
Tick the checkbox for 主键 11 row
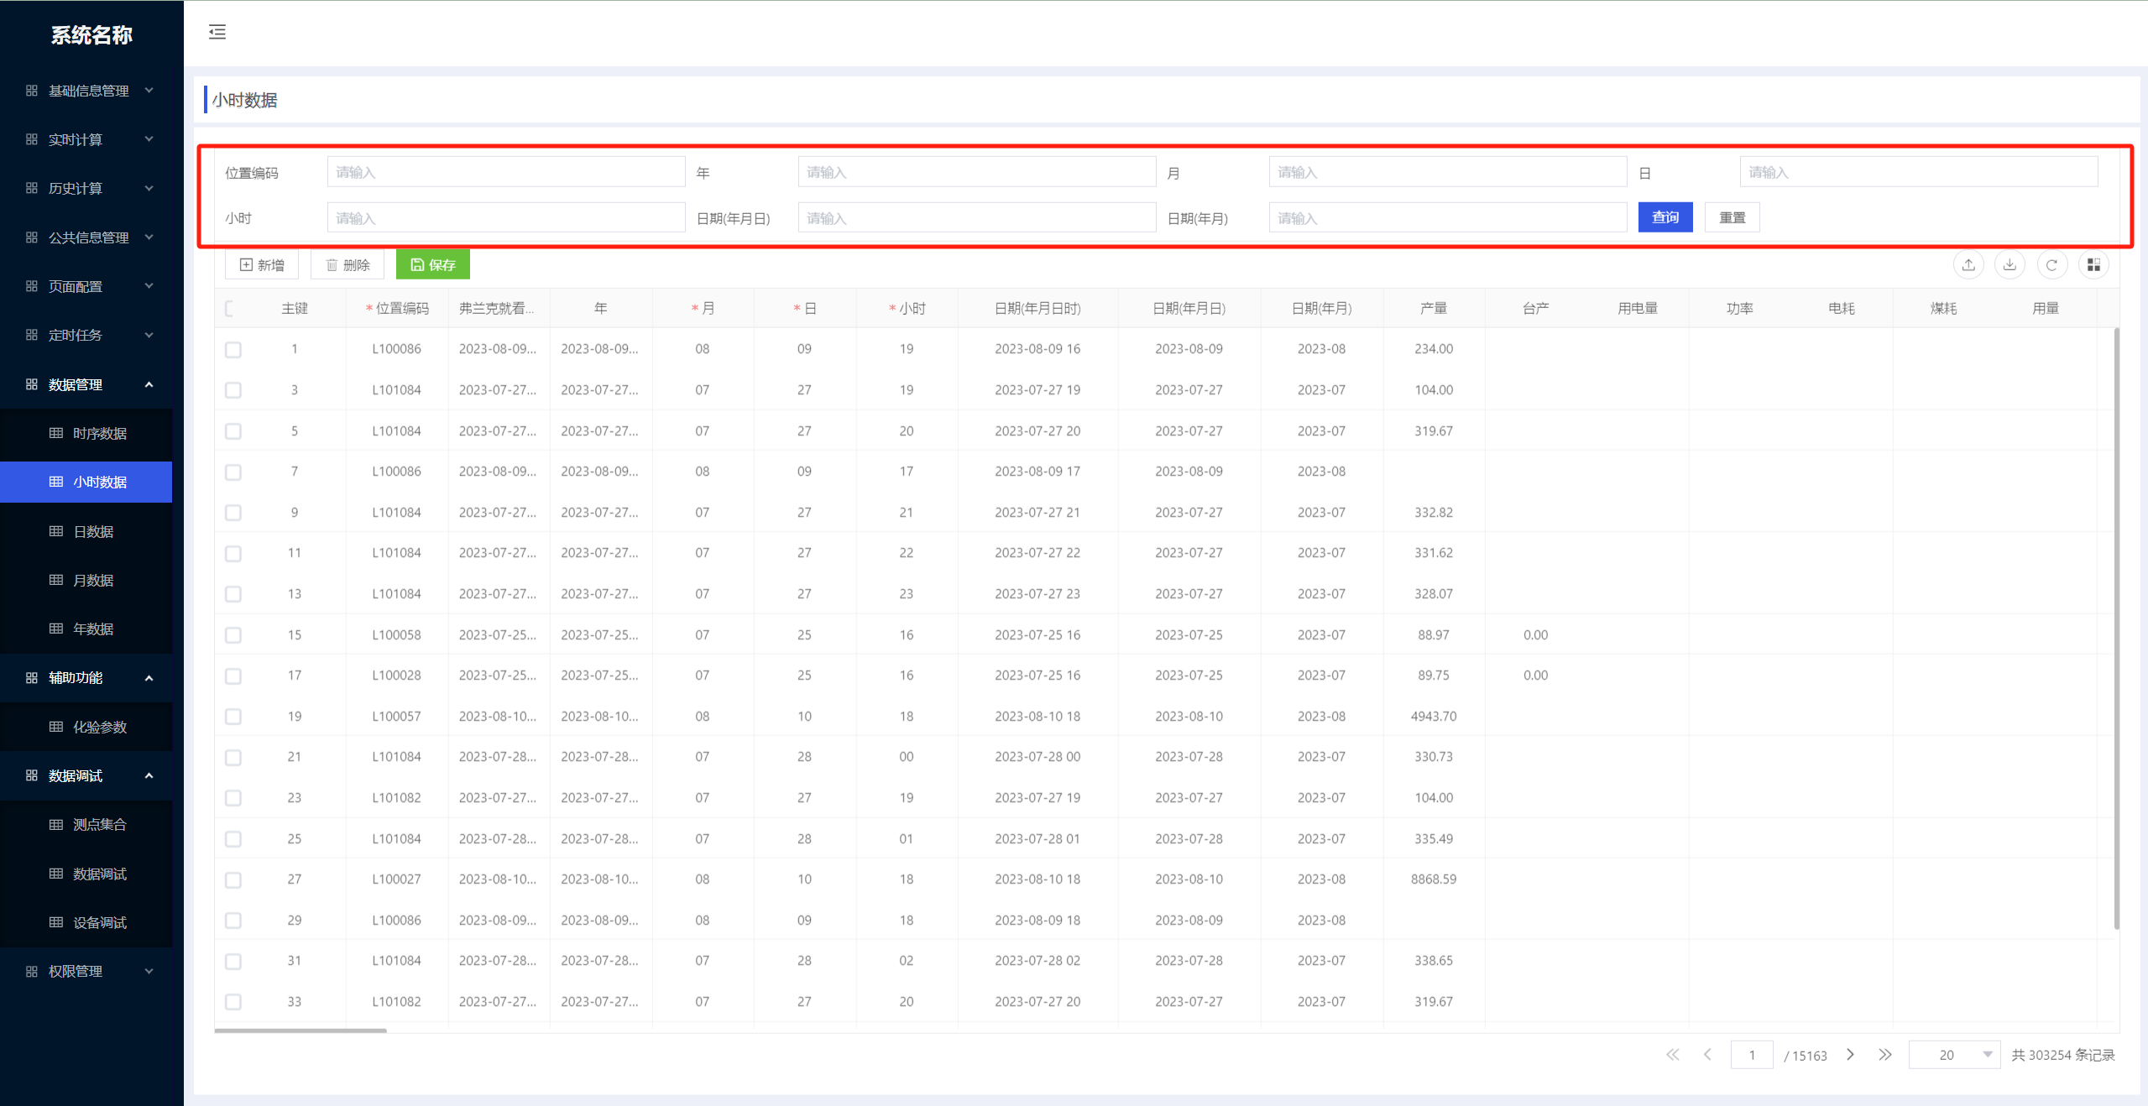click(x=233, y=554)
